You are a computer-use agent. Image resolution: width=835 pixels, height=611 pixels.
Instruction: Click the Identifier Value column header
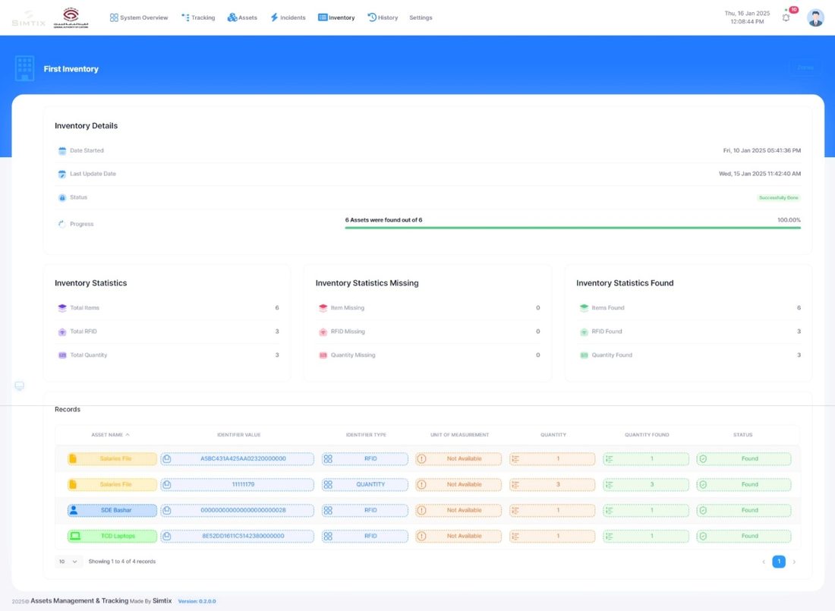238,435
